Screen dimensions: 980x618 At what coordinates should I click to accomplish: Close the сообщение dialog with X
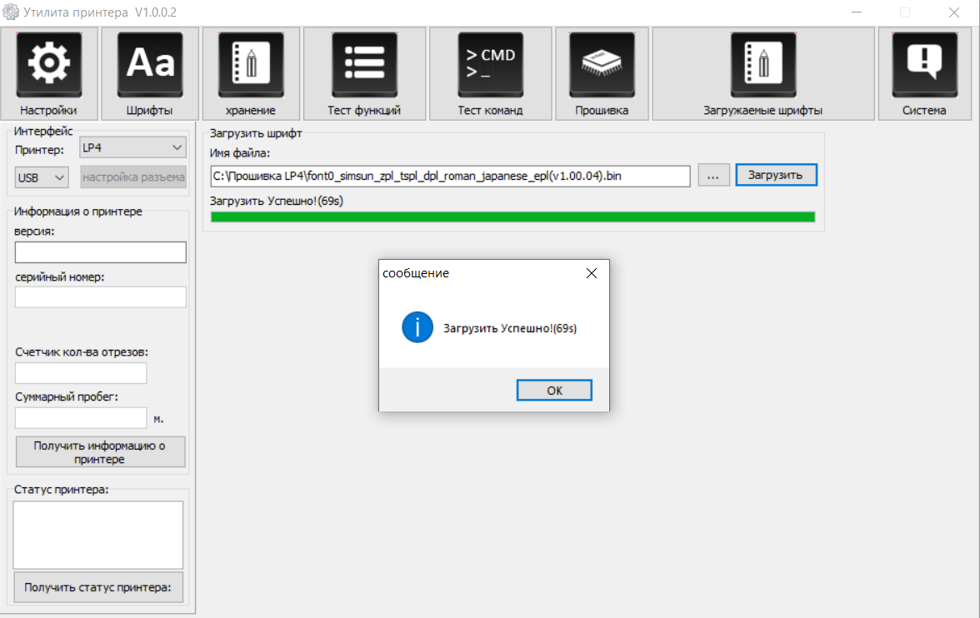[x=591, y=273]
